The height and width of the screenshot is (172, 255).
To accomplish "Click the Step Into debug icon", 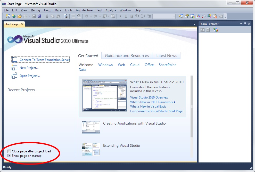I will 137,16.
